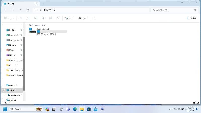Open Microsoft Edge from the taskbar
The width and height of the screenshot is (201, 113).
coord(75,109)
